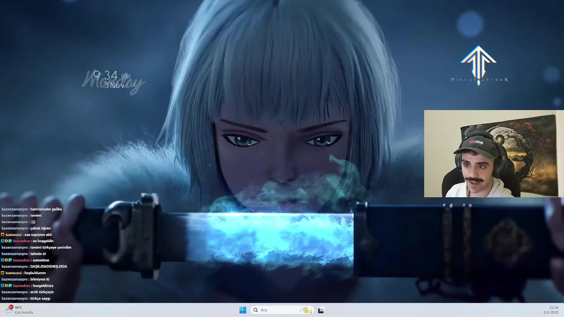Click chat message 'as hoşgeldin'

point(43,241)
